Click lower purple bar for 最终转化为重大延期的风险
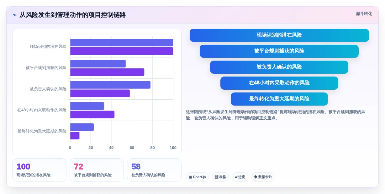385x194 pixels. 75,136
